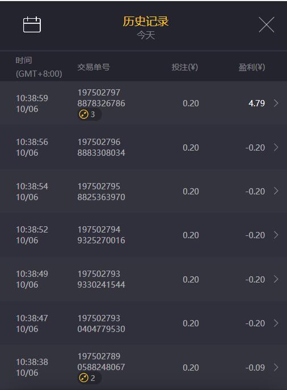Image resolution: width=287 pixels, height=390 pixels.
Task: Open details arrow for 10:38:52 entry
Action: tap(276, 235)
